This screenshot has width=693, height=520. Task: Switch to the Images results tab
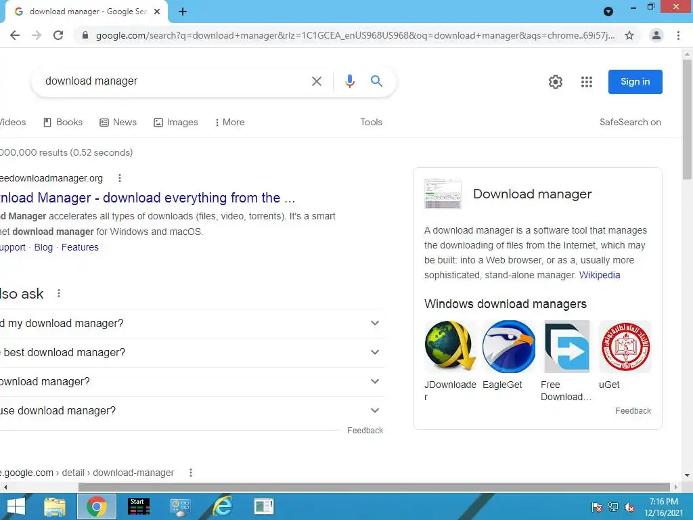click(x=175, y=123)
